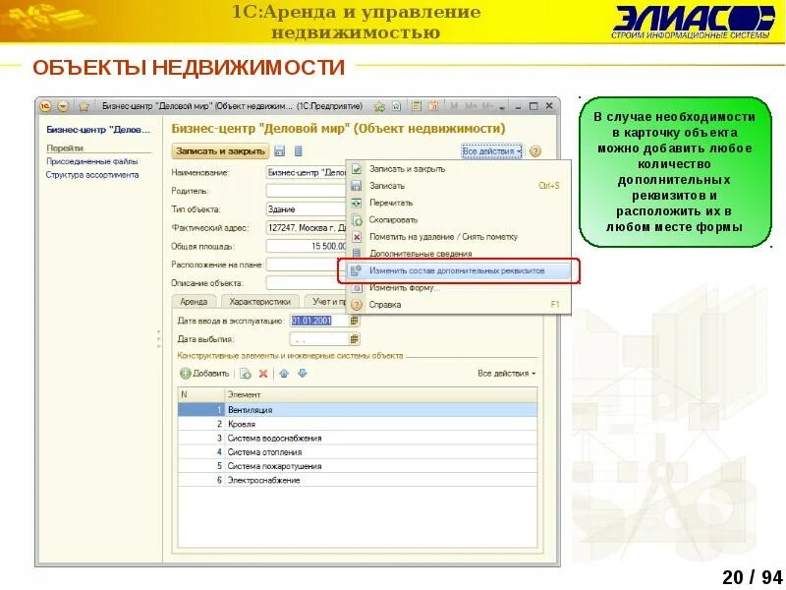Choose 'Записать' in the actions menu

pyautogui.click(x=459, y=186)
